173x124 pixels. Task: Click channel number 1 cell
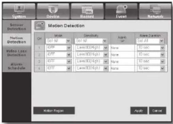coord(39,48)
